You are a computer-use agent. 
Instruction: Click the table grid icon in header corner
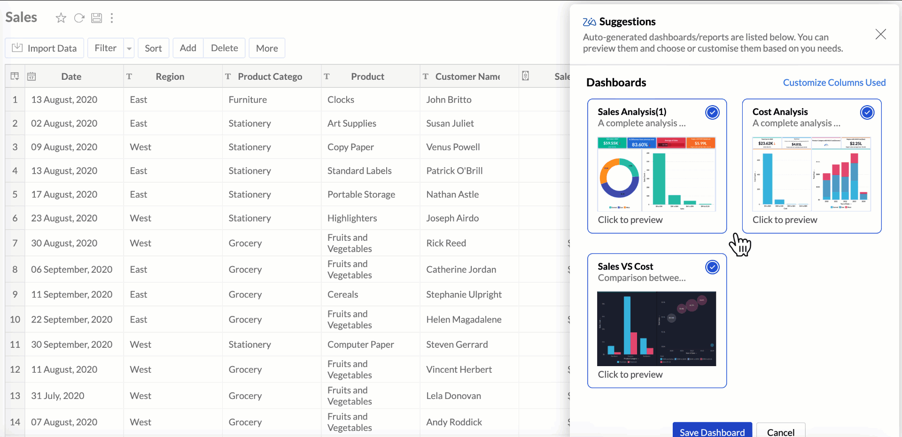(15, 77)
